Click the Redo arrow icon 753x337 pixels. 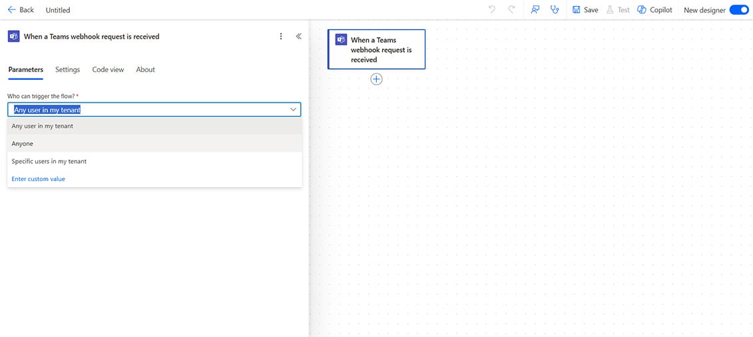(511, 9)
